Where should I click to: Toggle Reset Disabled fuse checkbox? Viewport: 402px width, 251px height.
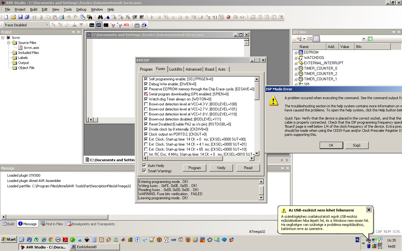(146, 124)
